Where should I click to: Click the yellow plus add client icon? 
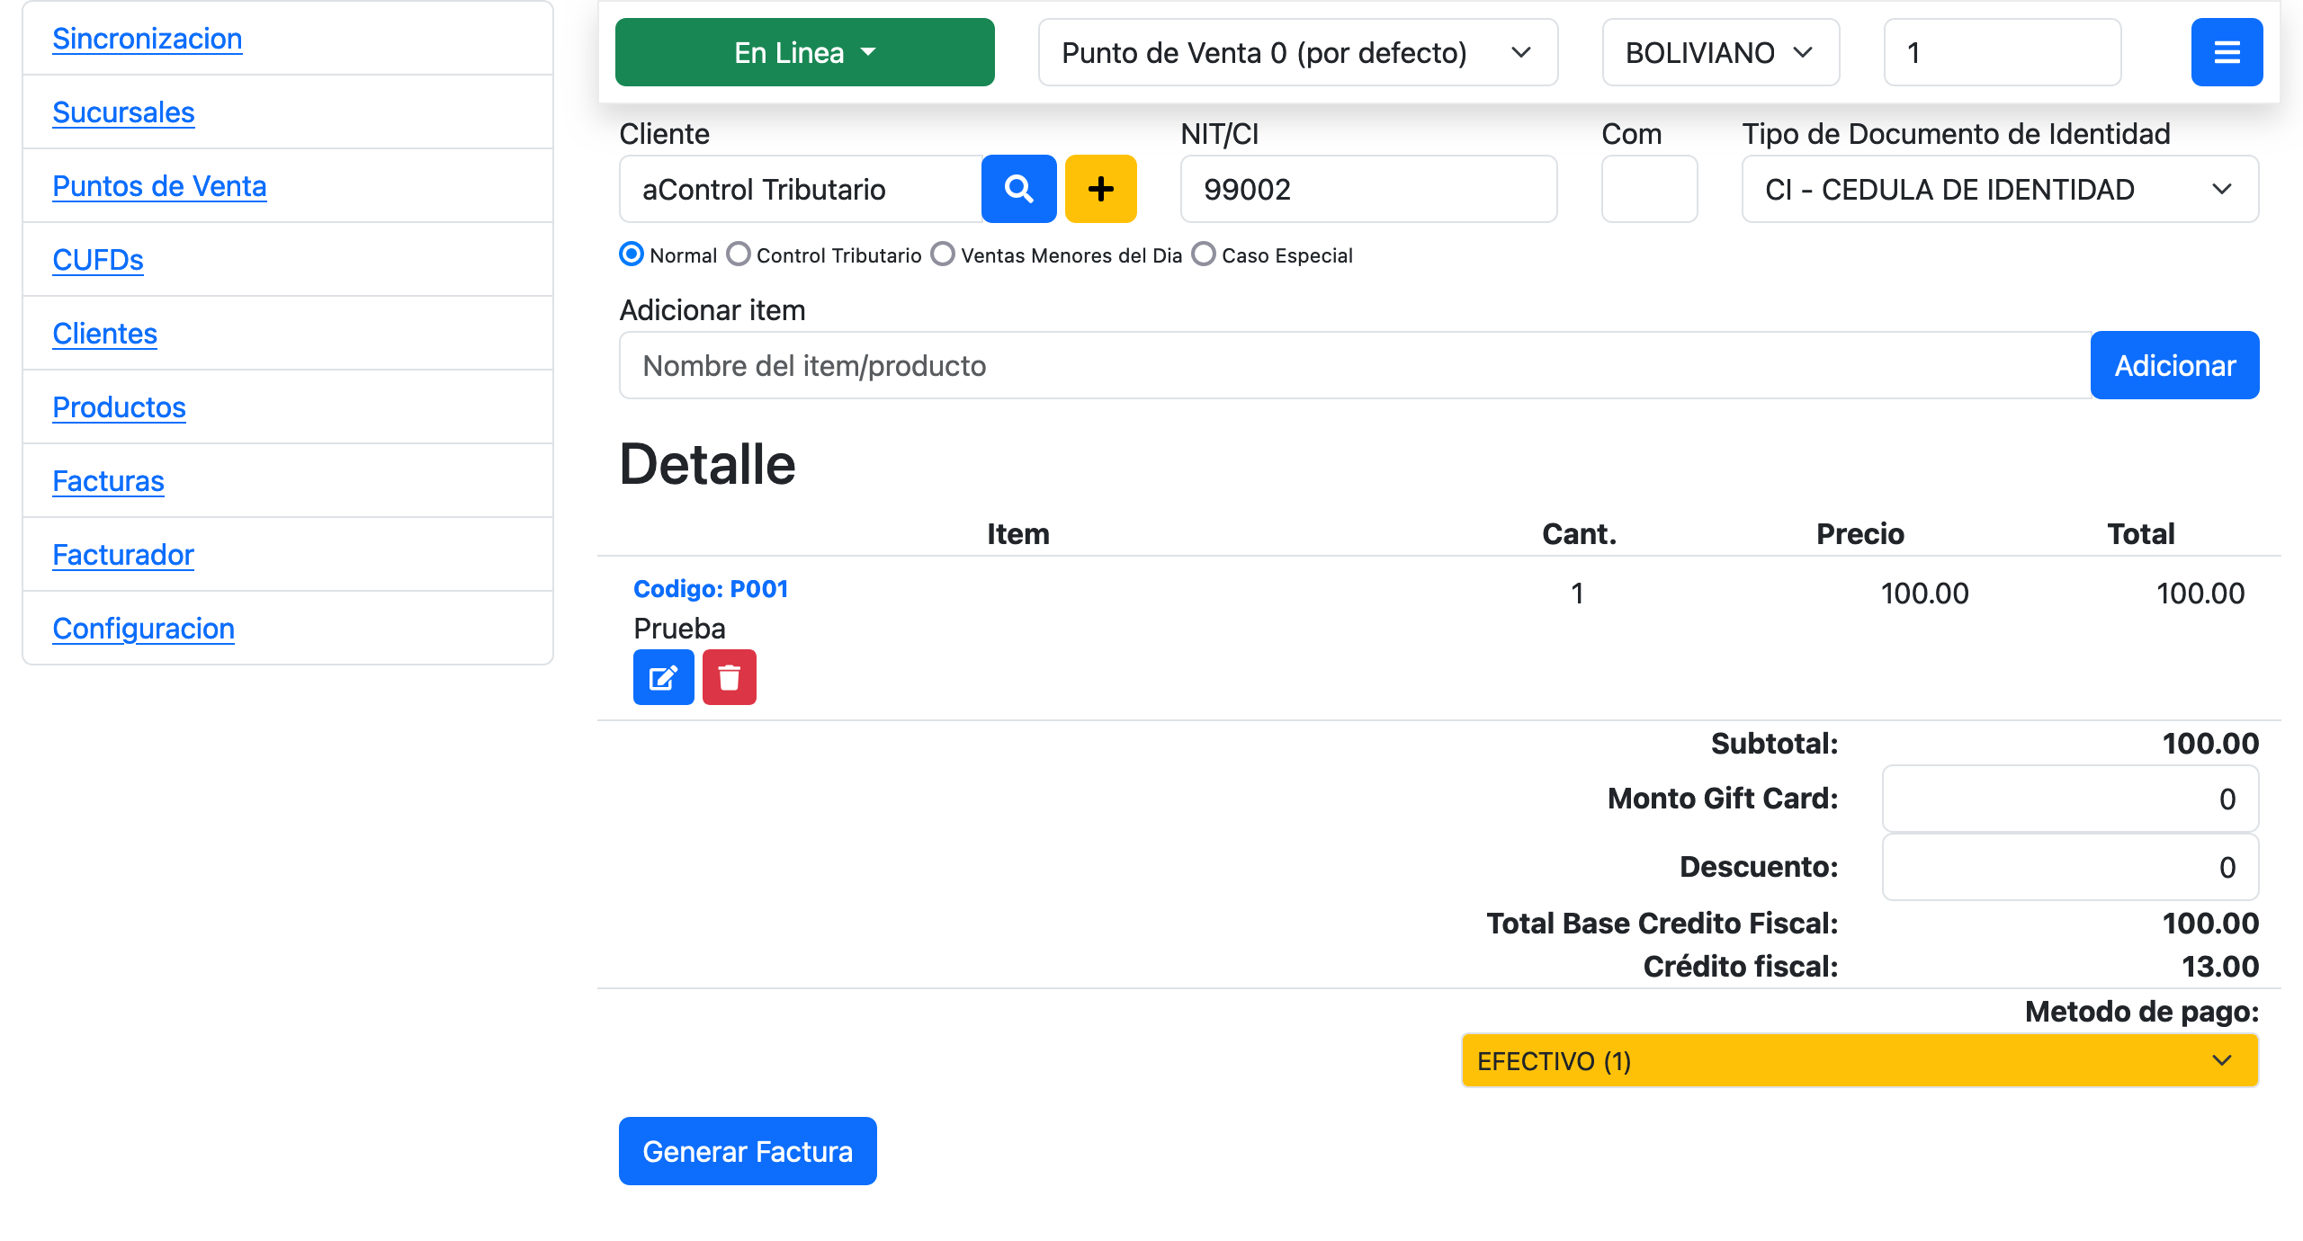point(1100,189)
